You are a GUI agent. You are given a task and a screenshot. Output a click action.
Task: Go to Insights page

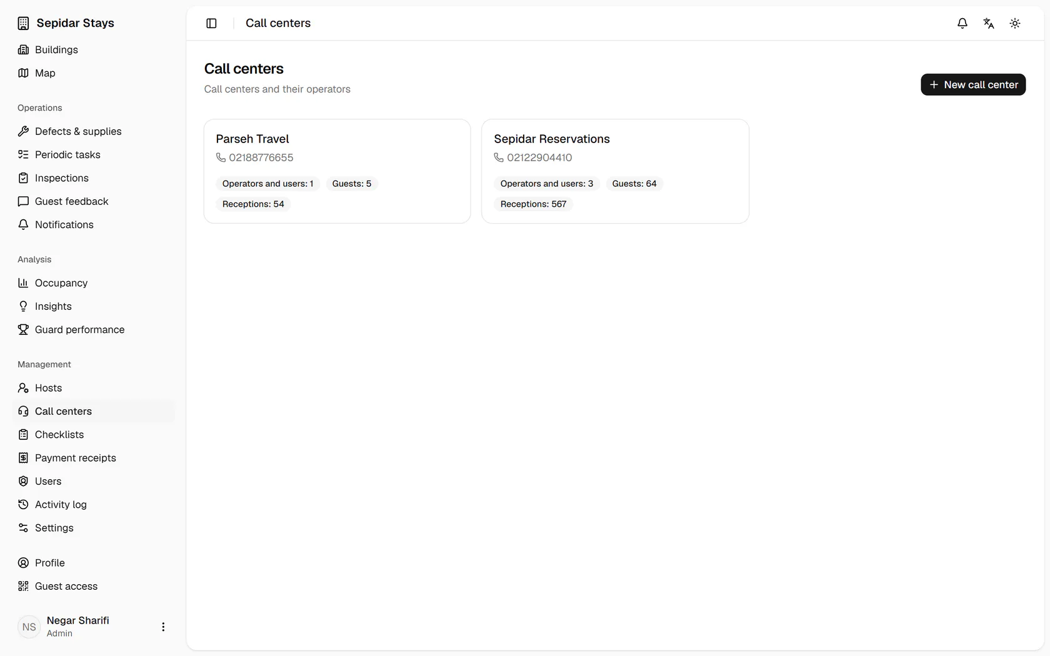94,306
